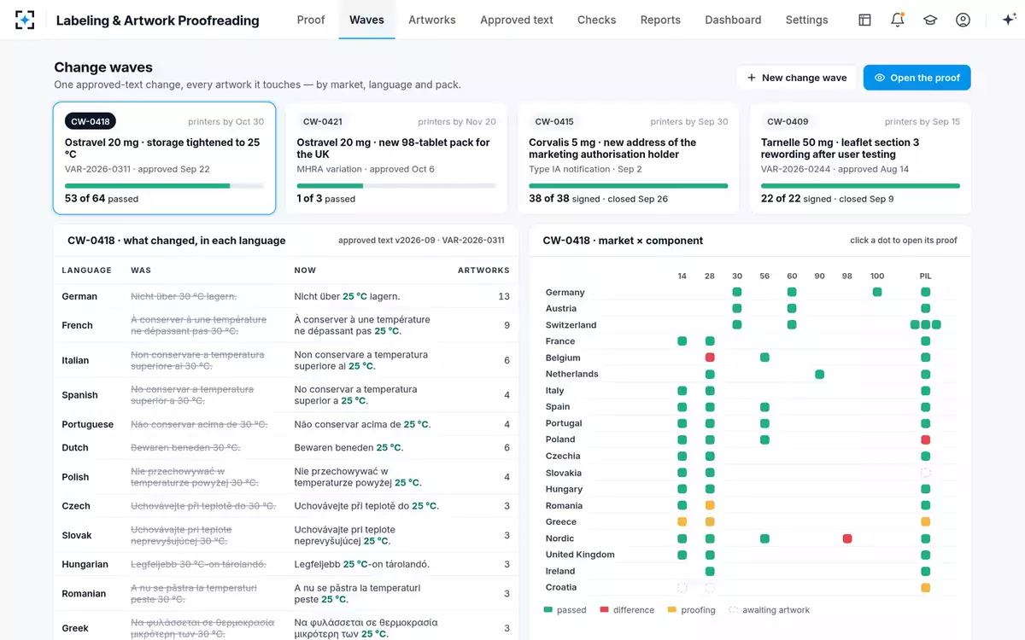Click the CW-0418 card progress bar
This screenshot has width=1025, height=640.
coord(164,185)
